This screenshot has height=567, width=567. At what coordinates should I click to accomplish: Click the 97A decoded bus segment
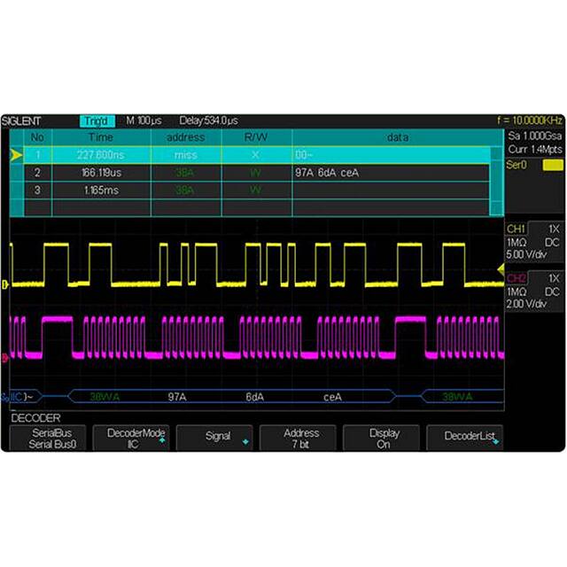click(177, 397)
